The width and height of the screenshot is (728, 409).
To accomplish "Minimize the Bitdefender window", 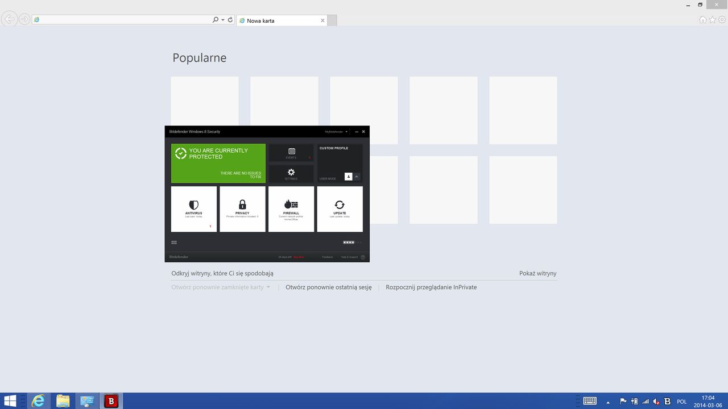I will 357,132.
